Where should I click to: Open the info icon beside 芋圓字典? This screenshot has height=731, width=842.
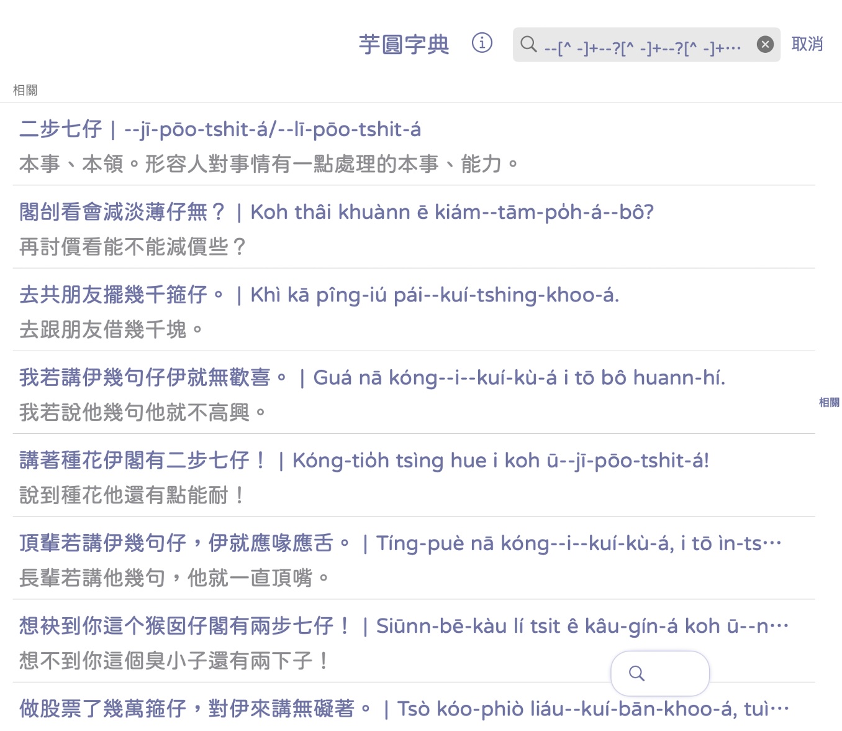[482, 43]
